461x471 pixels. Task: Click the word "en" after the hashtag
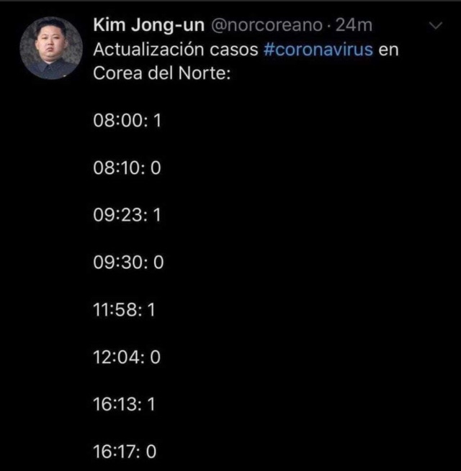(389, 51)
